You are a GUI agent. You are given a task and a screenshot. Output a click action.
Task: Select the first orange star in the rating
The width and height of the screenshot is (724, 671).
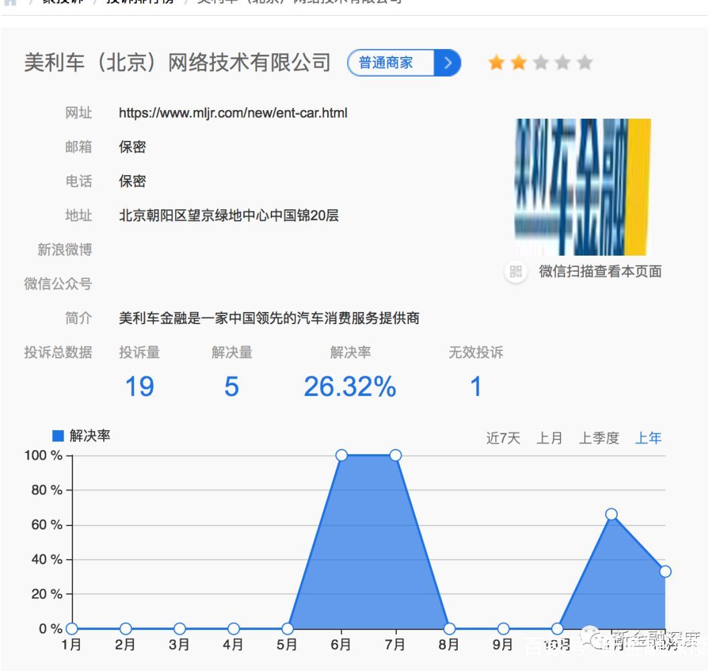click(x=495, y=62)
